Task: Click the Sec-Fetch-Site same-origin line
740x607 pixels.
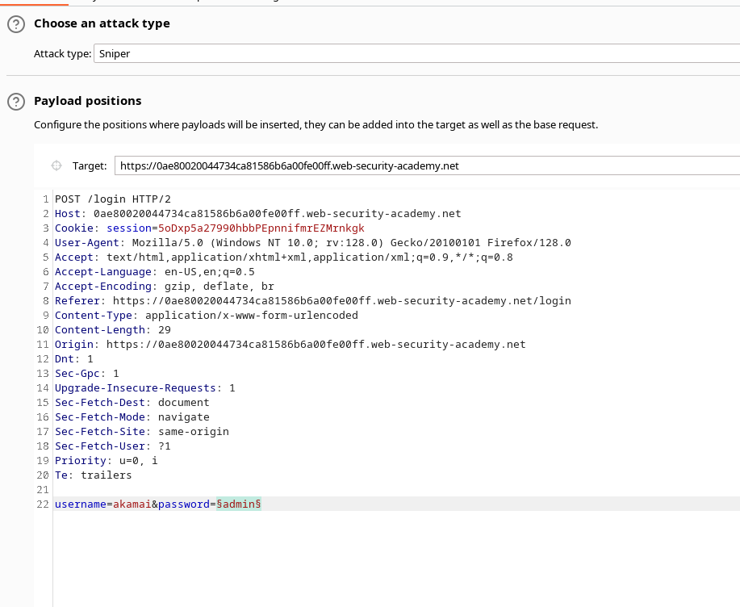Action: pos(141,432)
